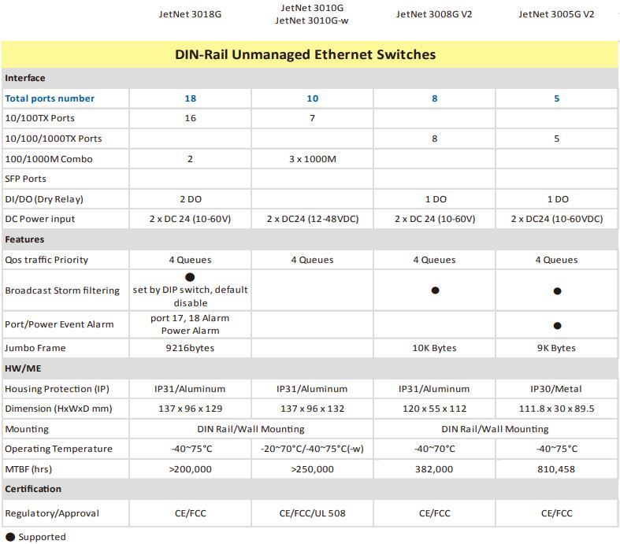Viewport: 620px width, 544px height.
Task: Click the Total ports number row label
Action: 50,98
